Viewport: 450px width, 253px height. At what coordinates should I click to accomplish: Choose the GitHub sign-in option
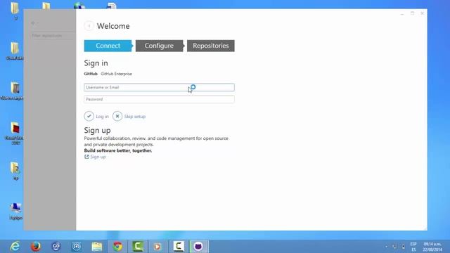click(91, 74)
